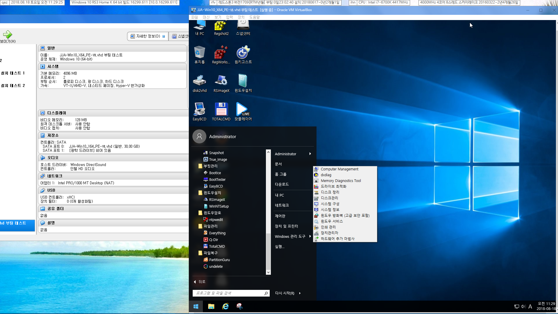Select dxdiag from admin tools submenu
The width and height of the screenshot is (558, 314).
[345, 175]
